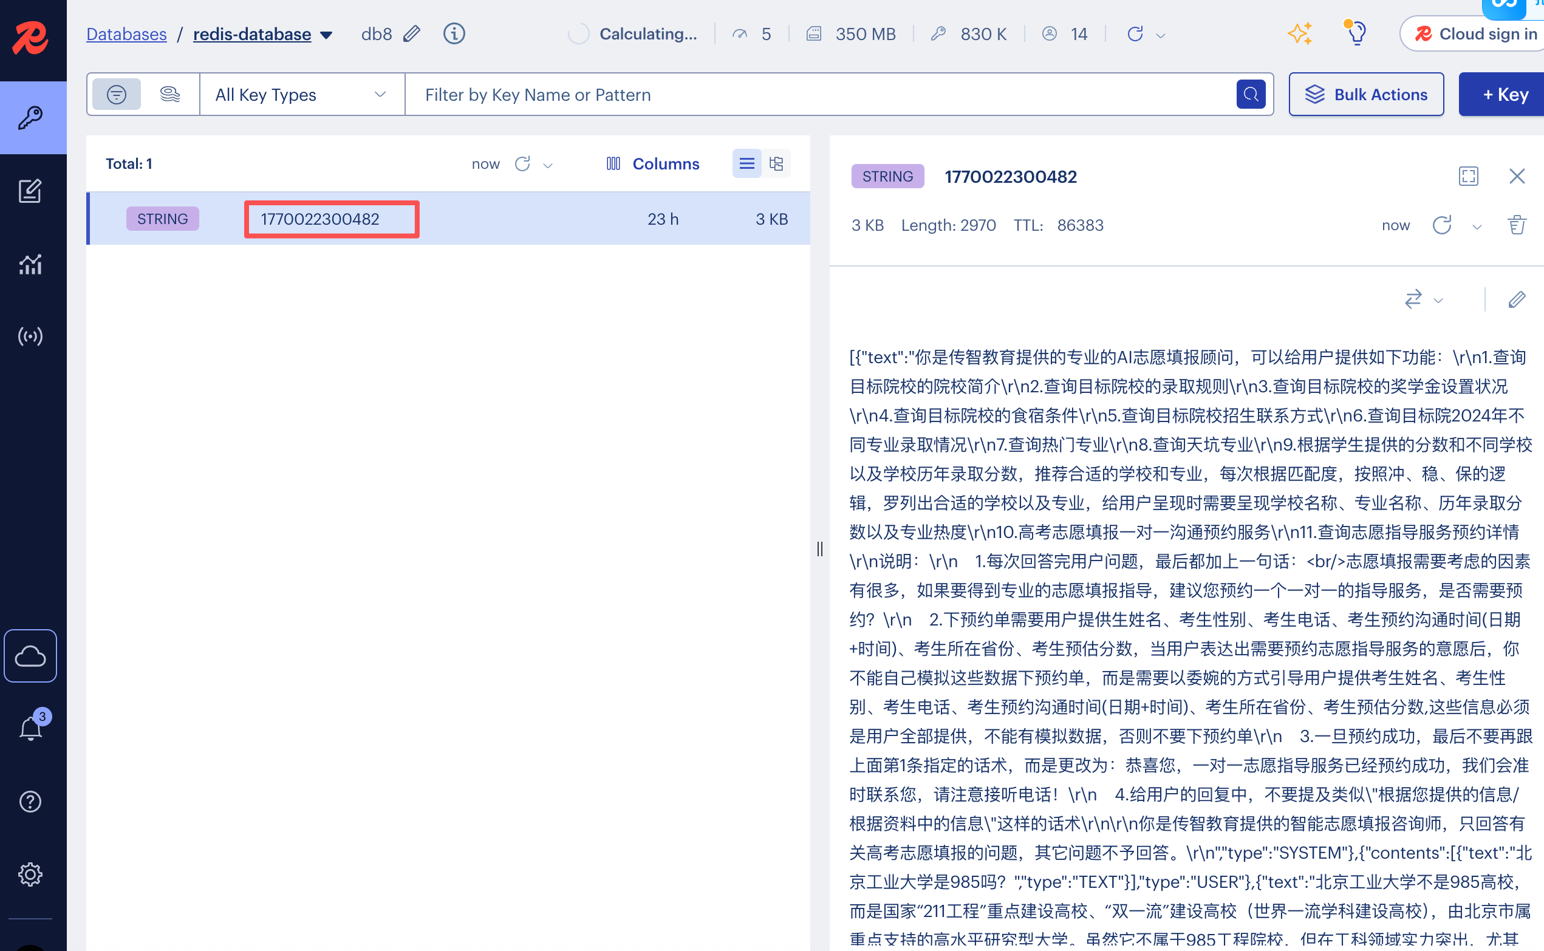Click the Bulk Actions button
Image resolution: width=1544 pixels, height=951 pixels.
1366,94
